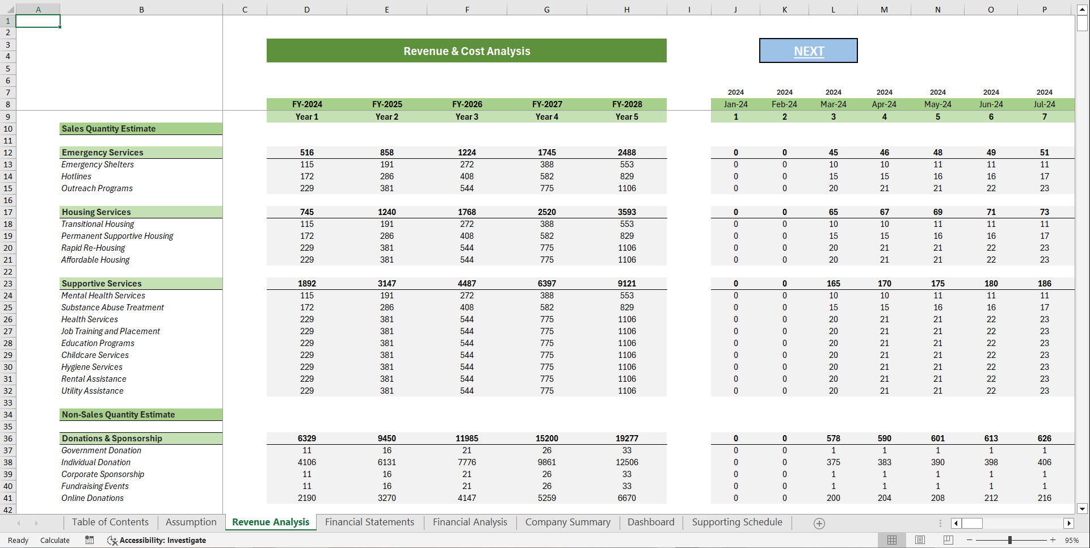
Task: Switch to the Financial Statements tab
Action: click(369, 522)
